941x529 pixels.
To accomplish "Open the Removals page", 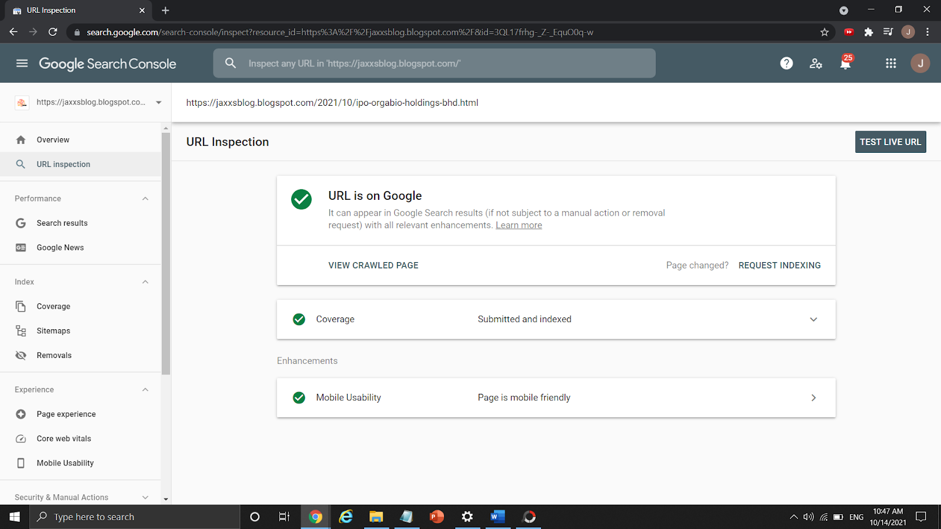I will (81, 356).
